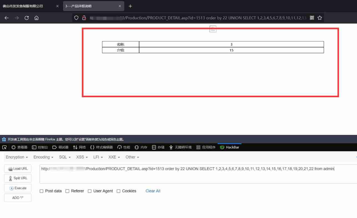
Task: Select the 3---产品详细说明 tab
Action: (x=93, y=6)
